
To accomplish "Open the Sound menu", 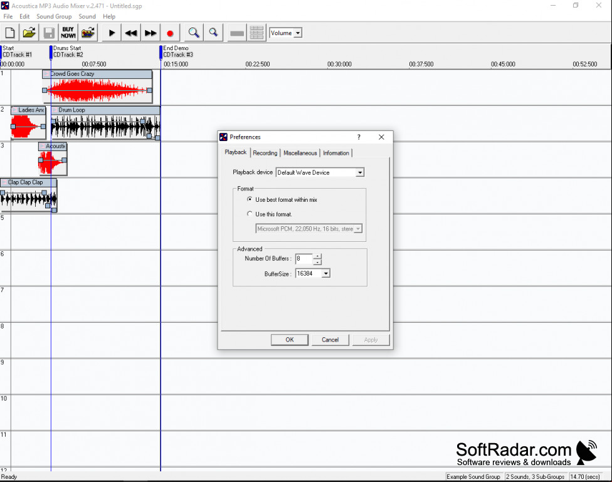I will [x=87, y=16].
